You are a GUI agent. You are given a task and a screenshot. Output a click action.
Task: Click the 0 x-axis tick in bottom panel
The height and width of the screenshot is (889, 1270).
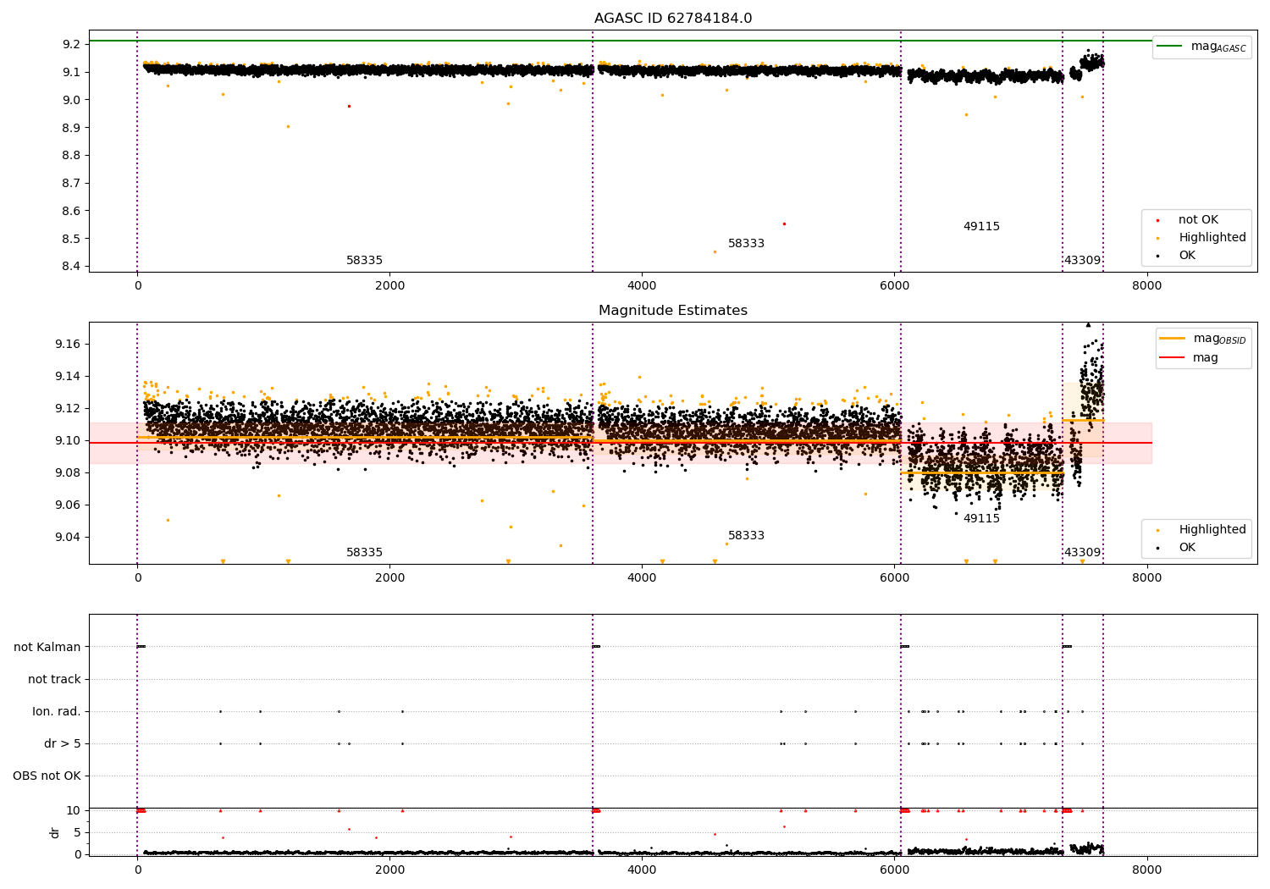point(137,870)
